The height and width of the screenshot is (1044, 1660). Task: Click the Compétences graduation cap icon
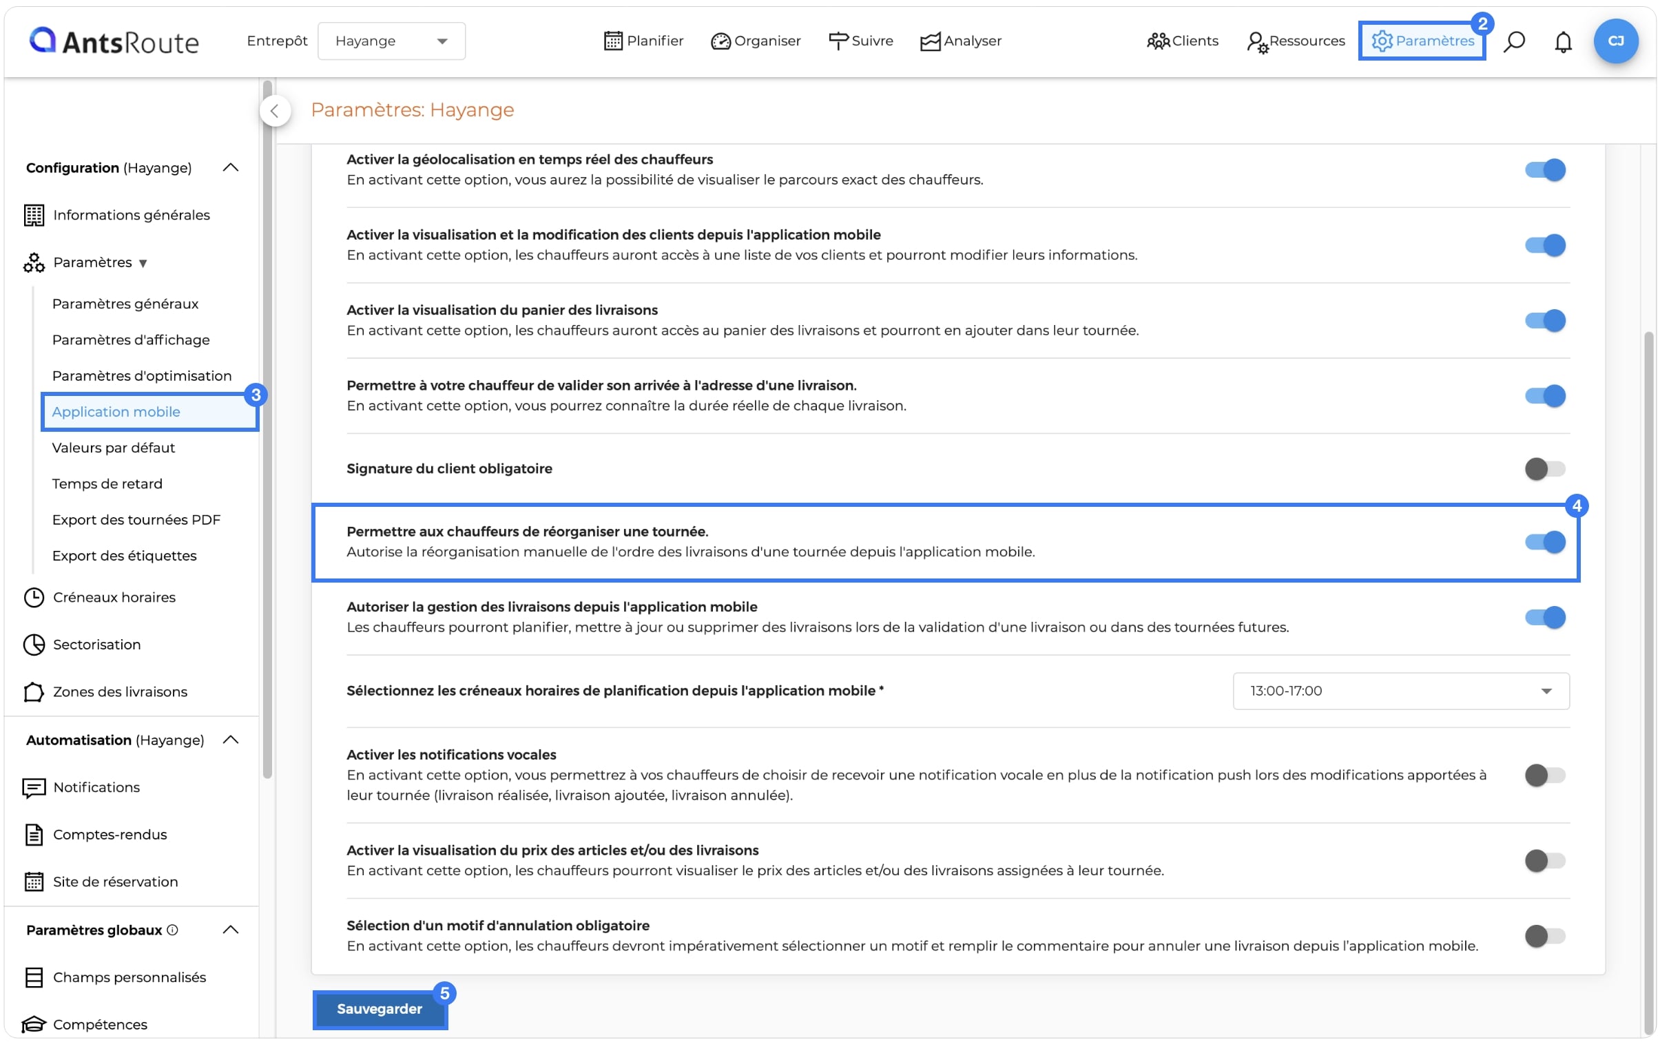pyautogui.click(x=34, y=1025)
